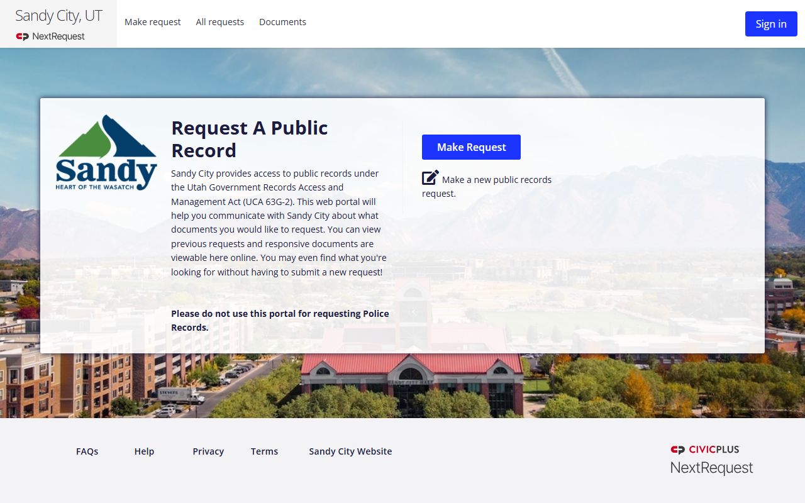
Task: Open the Help footer link
Action: point(144,451)
